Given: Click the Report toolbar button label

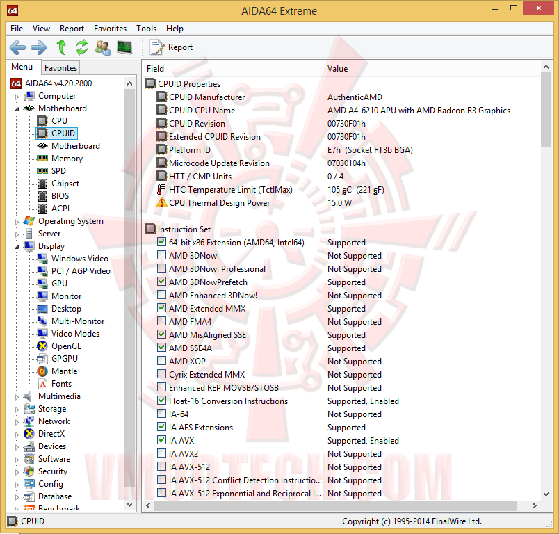Looking at the screenshot, I should [x=180, y=47].
